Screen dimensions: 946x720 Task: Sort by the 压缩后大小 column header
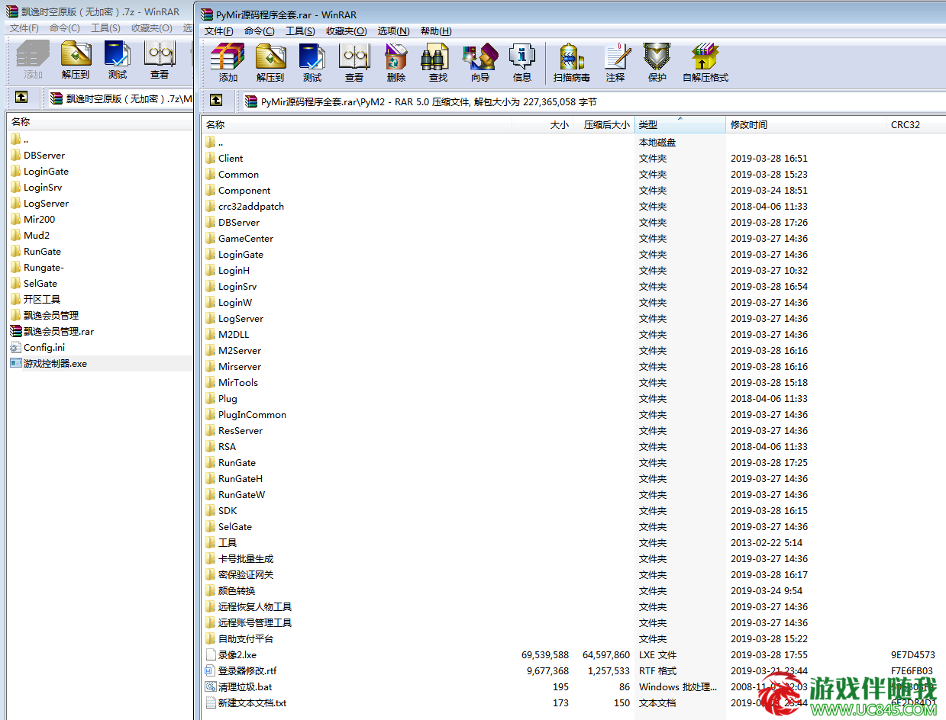pos(604,125)
